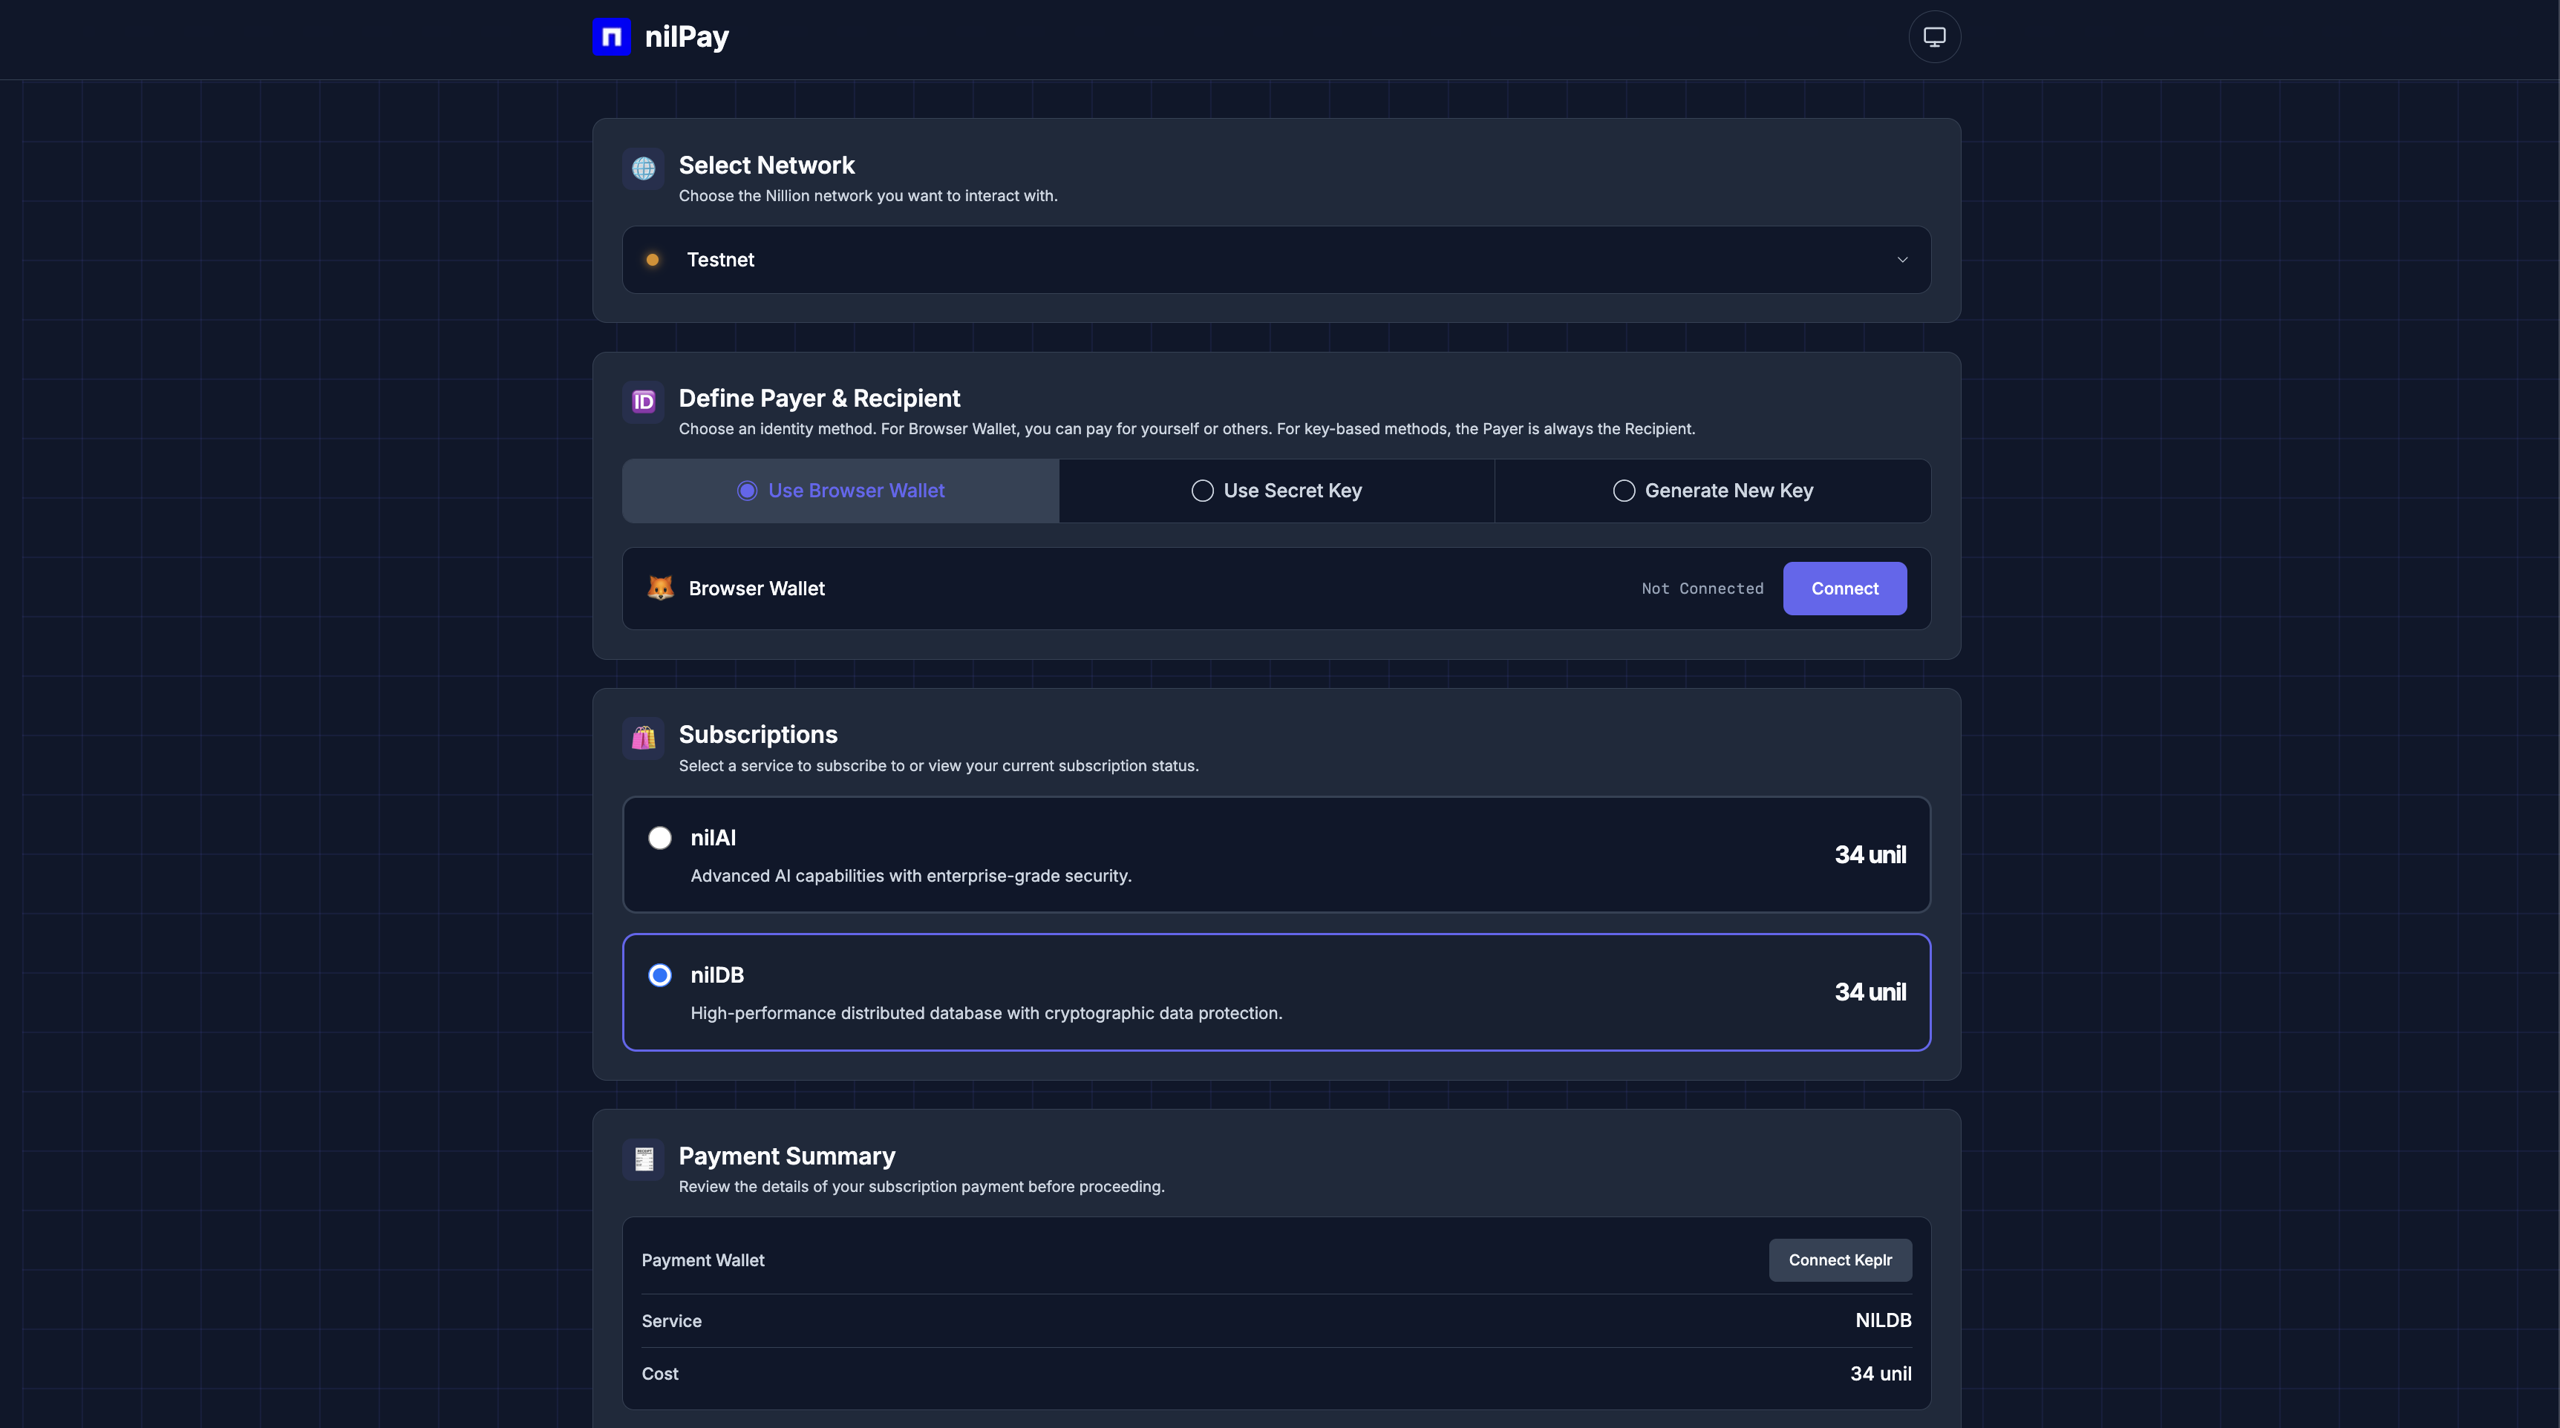Viewport: 2560px width, 1428px height.
Task: Switch to the Use Browser Wallet tab
Action: point(840,490)
